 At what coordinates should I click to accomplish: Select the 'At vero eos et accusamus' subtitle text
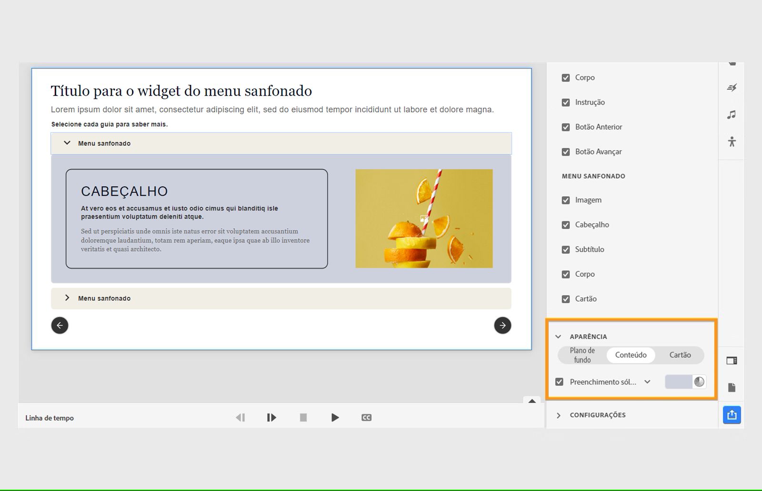[x=180, y=212]
